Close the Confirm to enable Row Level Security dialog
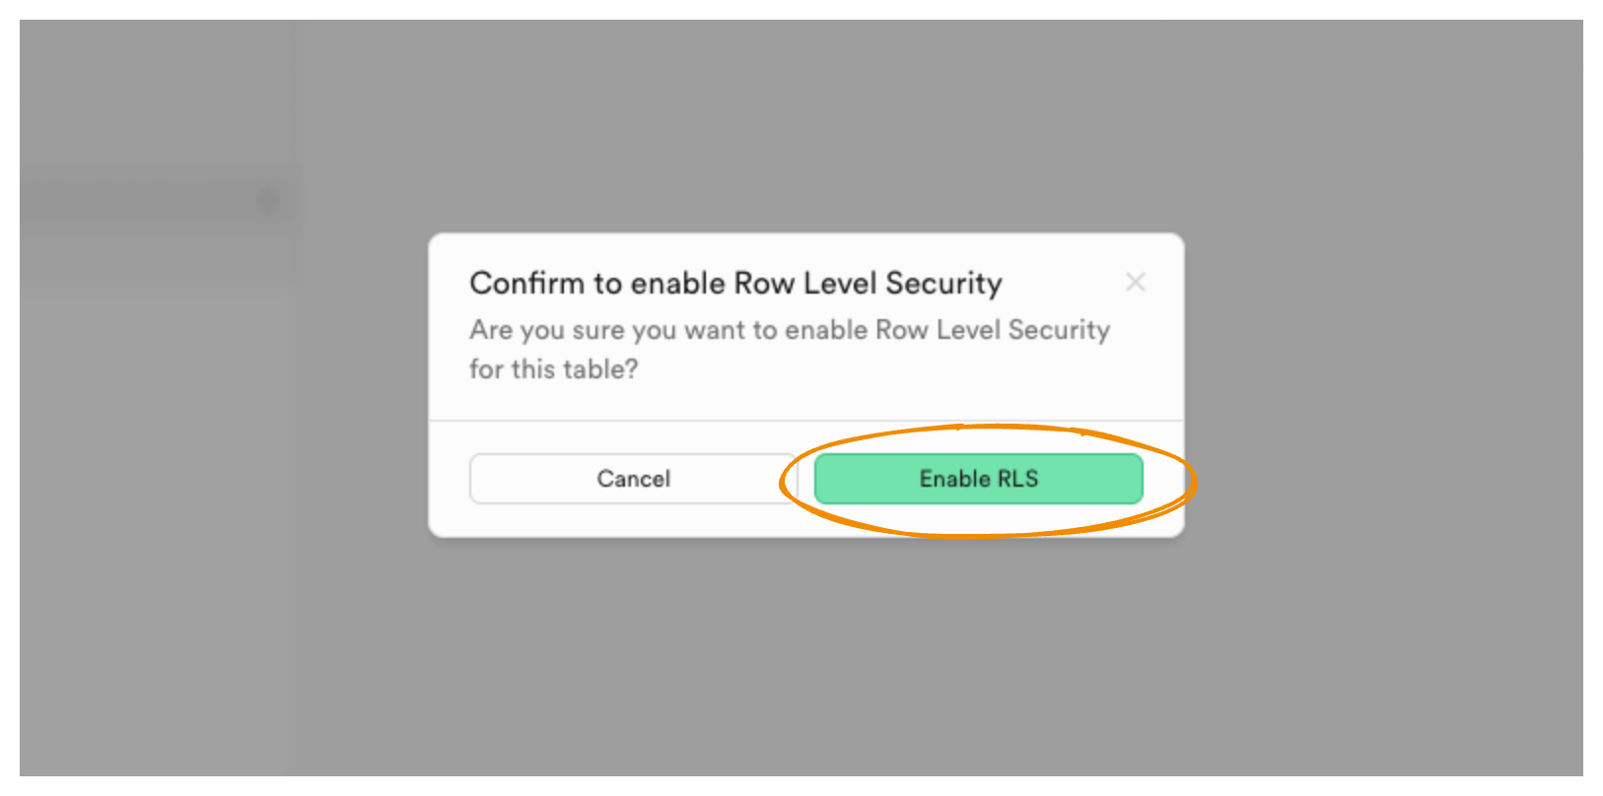Image resolution: width=1603 pixels, height=796 pixels. (1136, 282)
